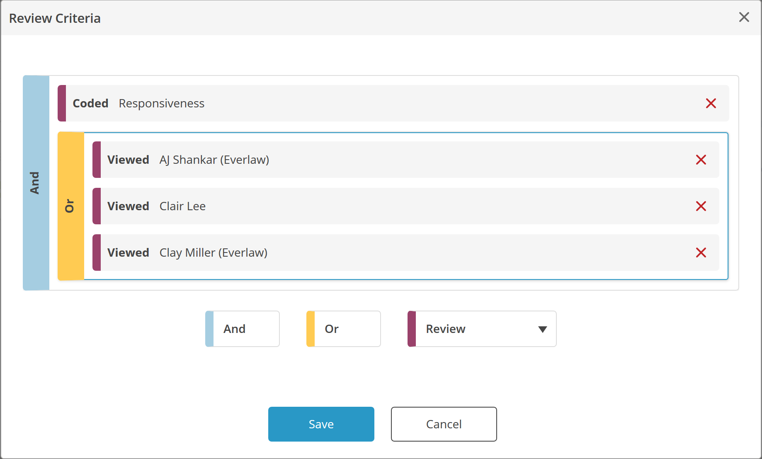This screenshot has height=459, width=762.
Task: Open the Review criterion type dropdown
Action: pyautogui.click(x=481, y=328)
